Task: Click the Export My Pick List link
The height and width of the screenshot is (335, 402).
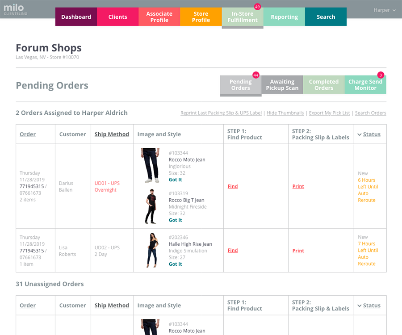Action: pyautogui.click(x=329, y=113)
